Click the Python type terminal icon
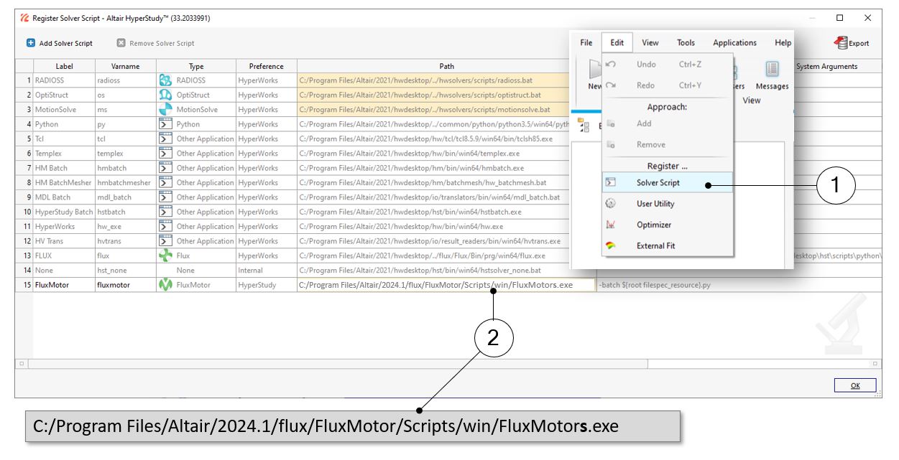899x460 pixels. 165,124
